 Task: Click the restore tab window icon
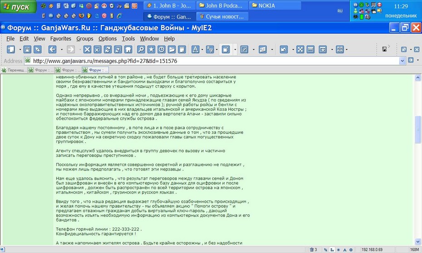(404, 49)
